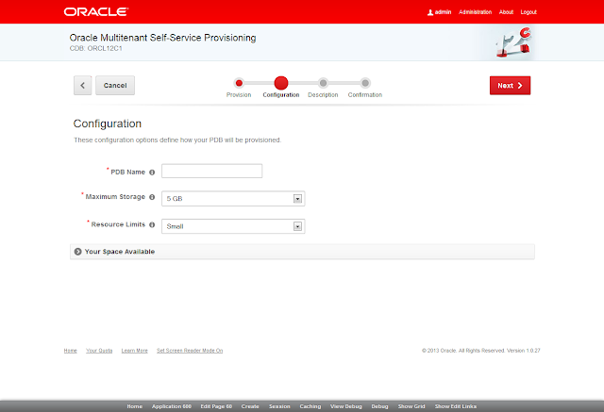604x412 pixels.
Task: Click the admin username in header
Action: tap(443, 12)
